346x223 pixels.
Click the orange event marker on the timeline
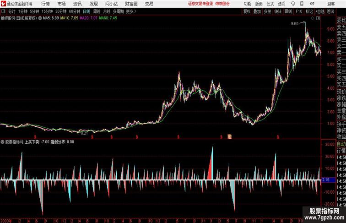[229, 136]
